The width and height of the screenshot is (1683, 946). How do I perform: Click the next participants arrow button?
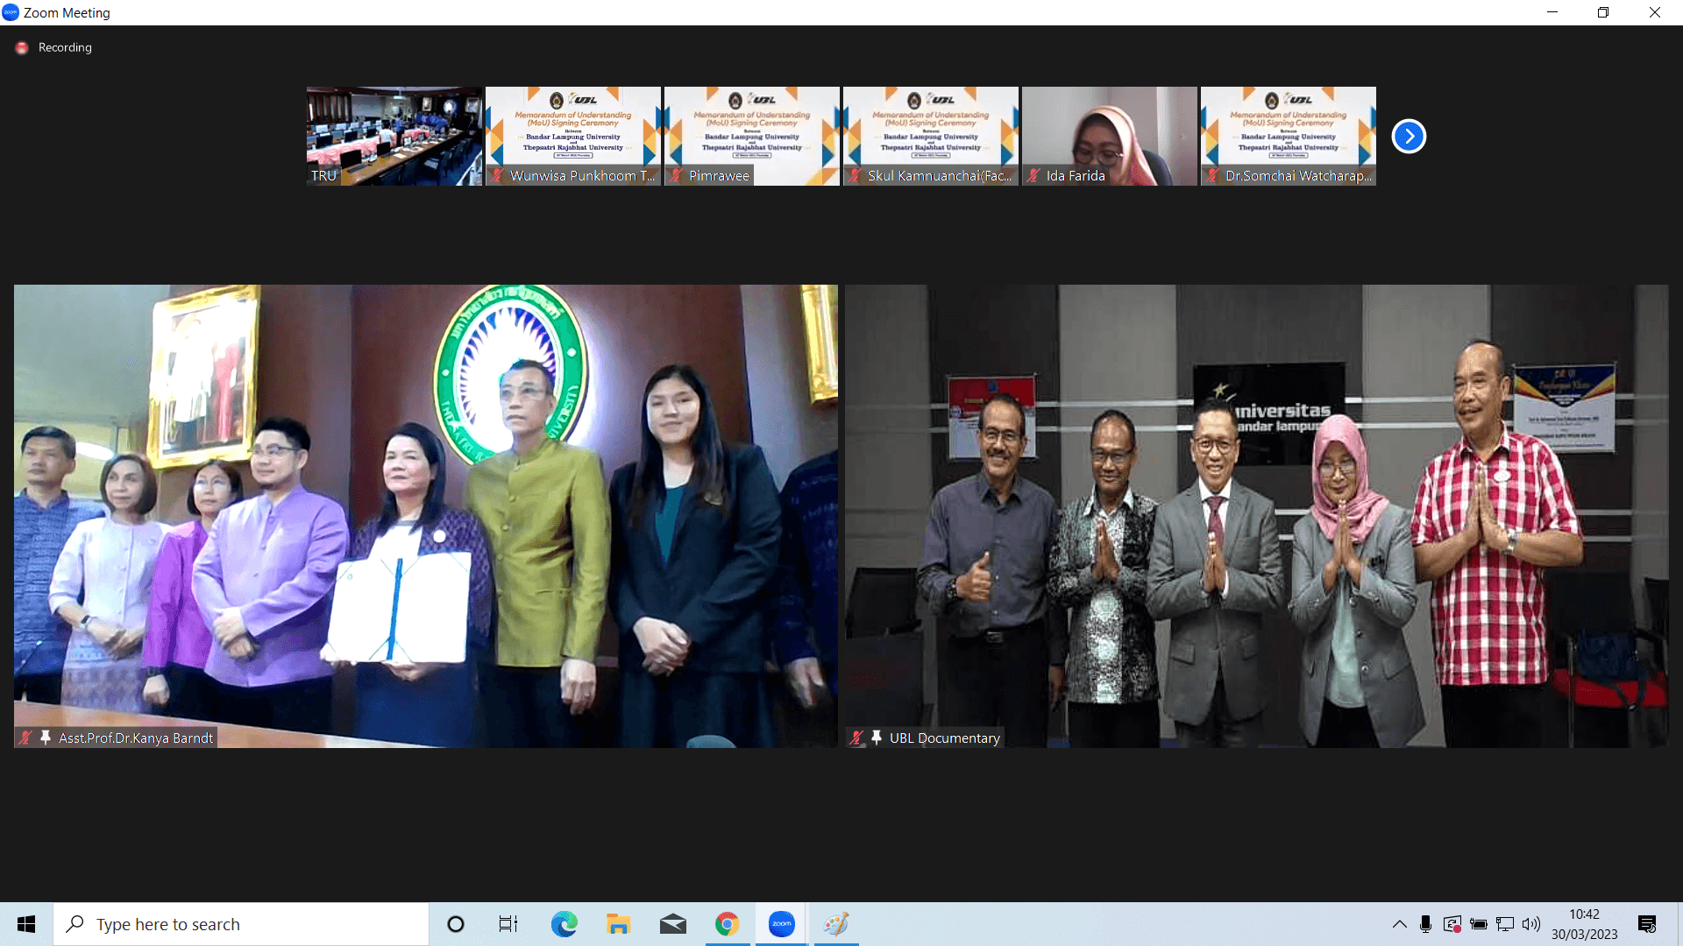point(1409,136)
